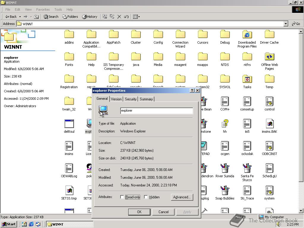
Task: Open the Tools menu
Action: click(x=58, y=9)
